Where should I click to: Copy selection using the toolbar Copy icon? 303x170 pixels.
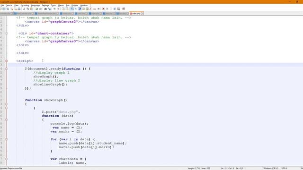(28, 9)
